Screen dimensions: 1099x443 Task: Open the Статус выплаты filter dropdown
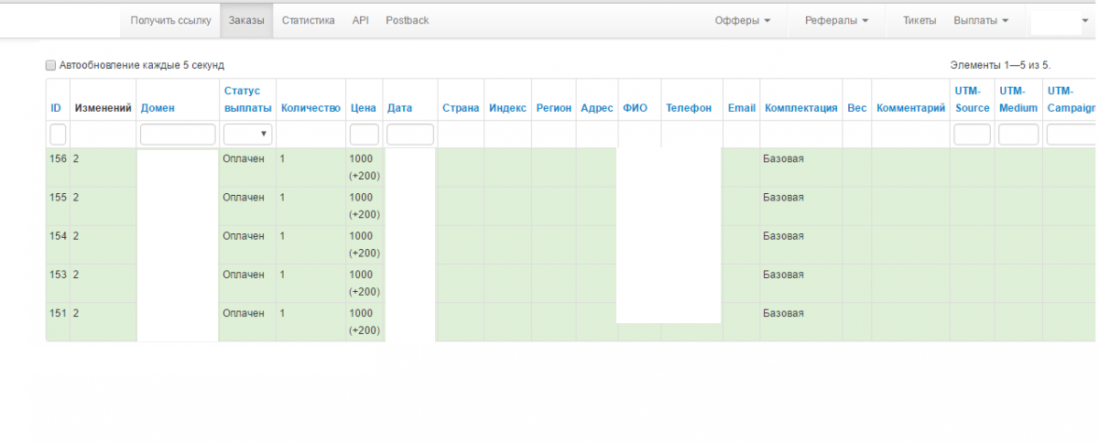(x=247, y=135)
